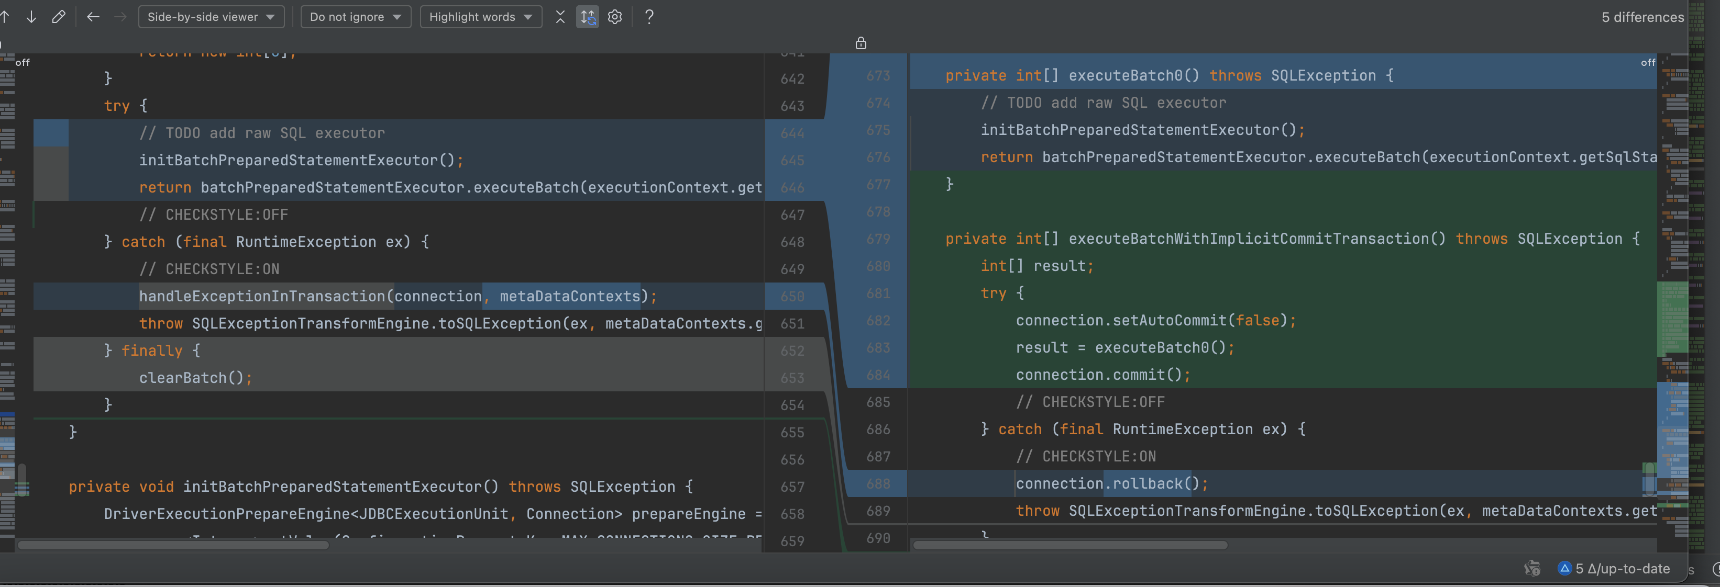The height and width of the screenshot is (587, 1720).
Task: Collapse unchanged fragments icon
Action: point(559,17)
